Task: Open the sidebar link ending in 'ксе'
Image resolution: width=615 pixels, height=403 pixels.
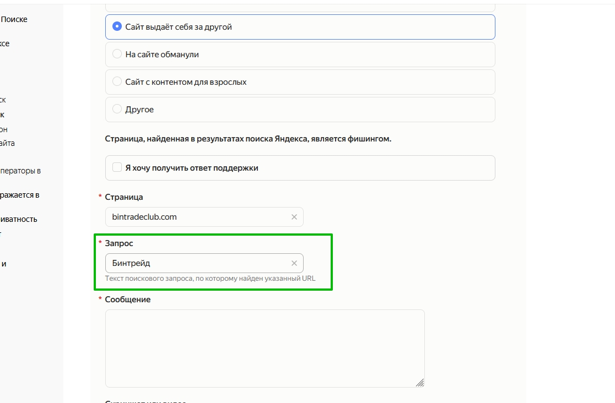Action: (x=5, y=43)
